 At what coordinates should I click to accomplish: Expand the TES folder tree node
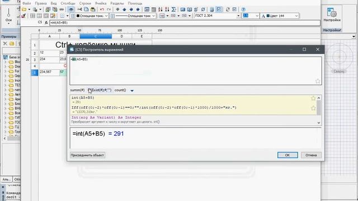click(5, 85)
